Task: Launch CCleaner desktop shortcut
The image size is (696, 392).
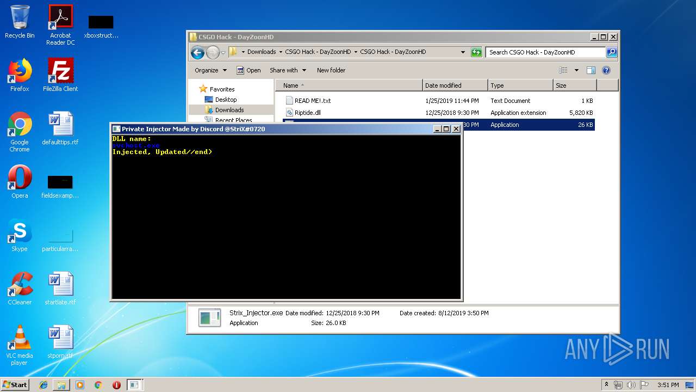Action: coord(20,289)
